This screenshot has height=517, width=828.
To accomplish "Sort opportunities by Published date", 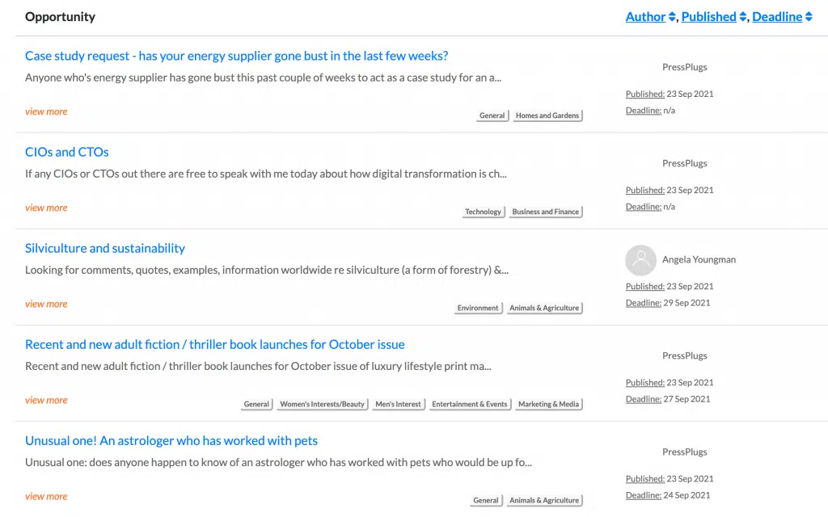I will [708, 17].
